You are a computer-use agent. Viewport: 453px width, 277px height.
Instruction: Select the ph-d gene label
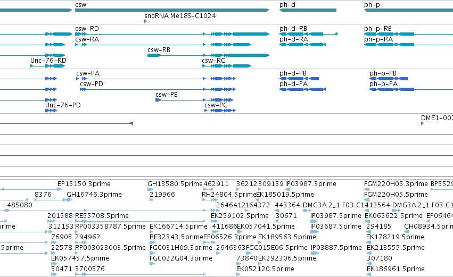pyautogui.click(x=287, y=5)
